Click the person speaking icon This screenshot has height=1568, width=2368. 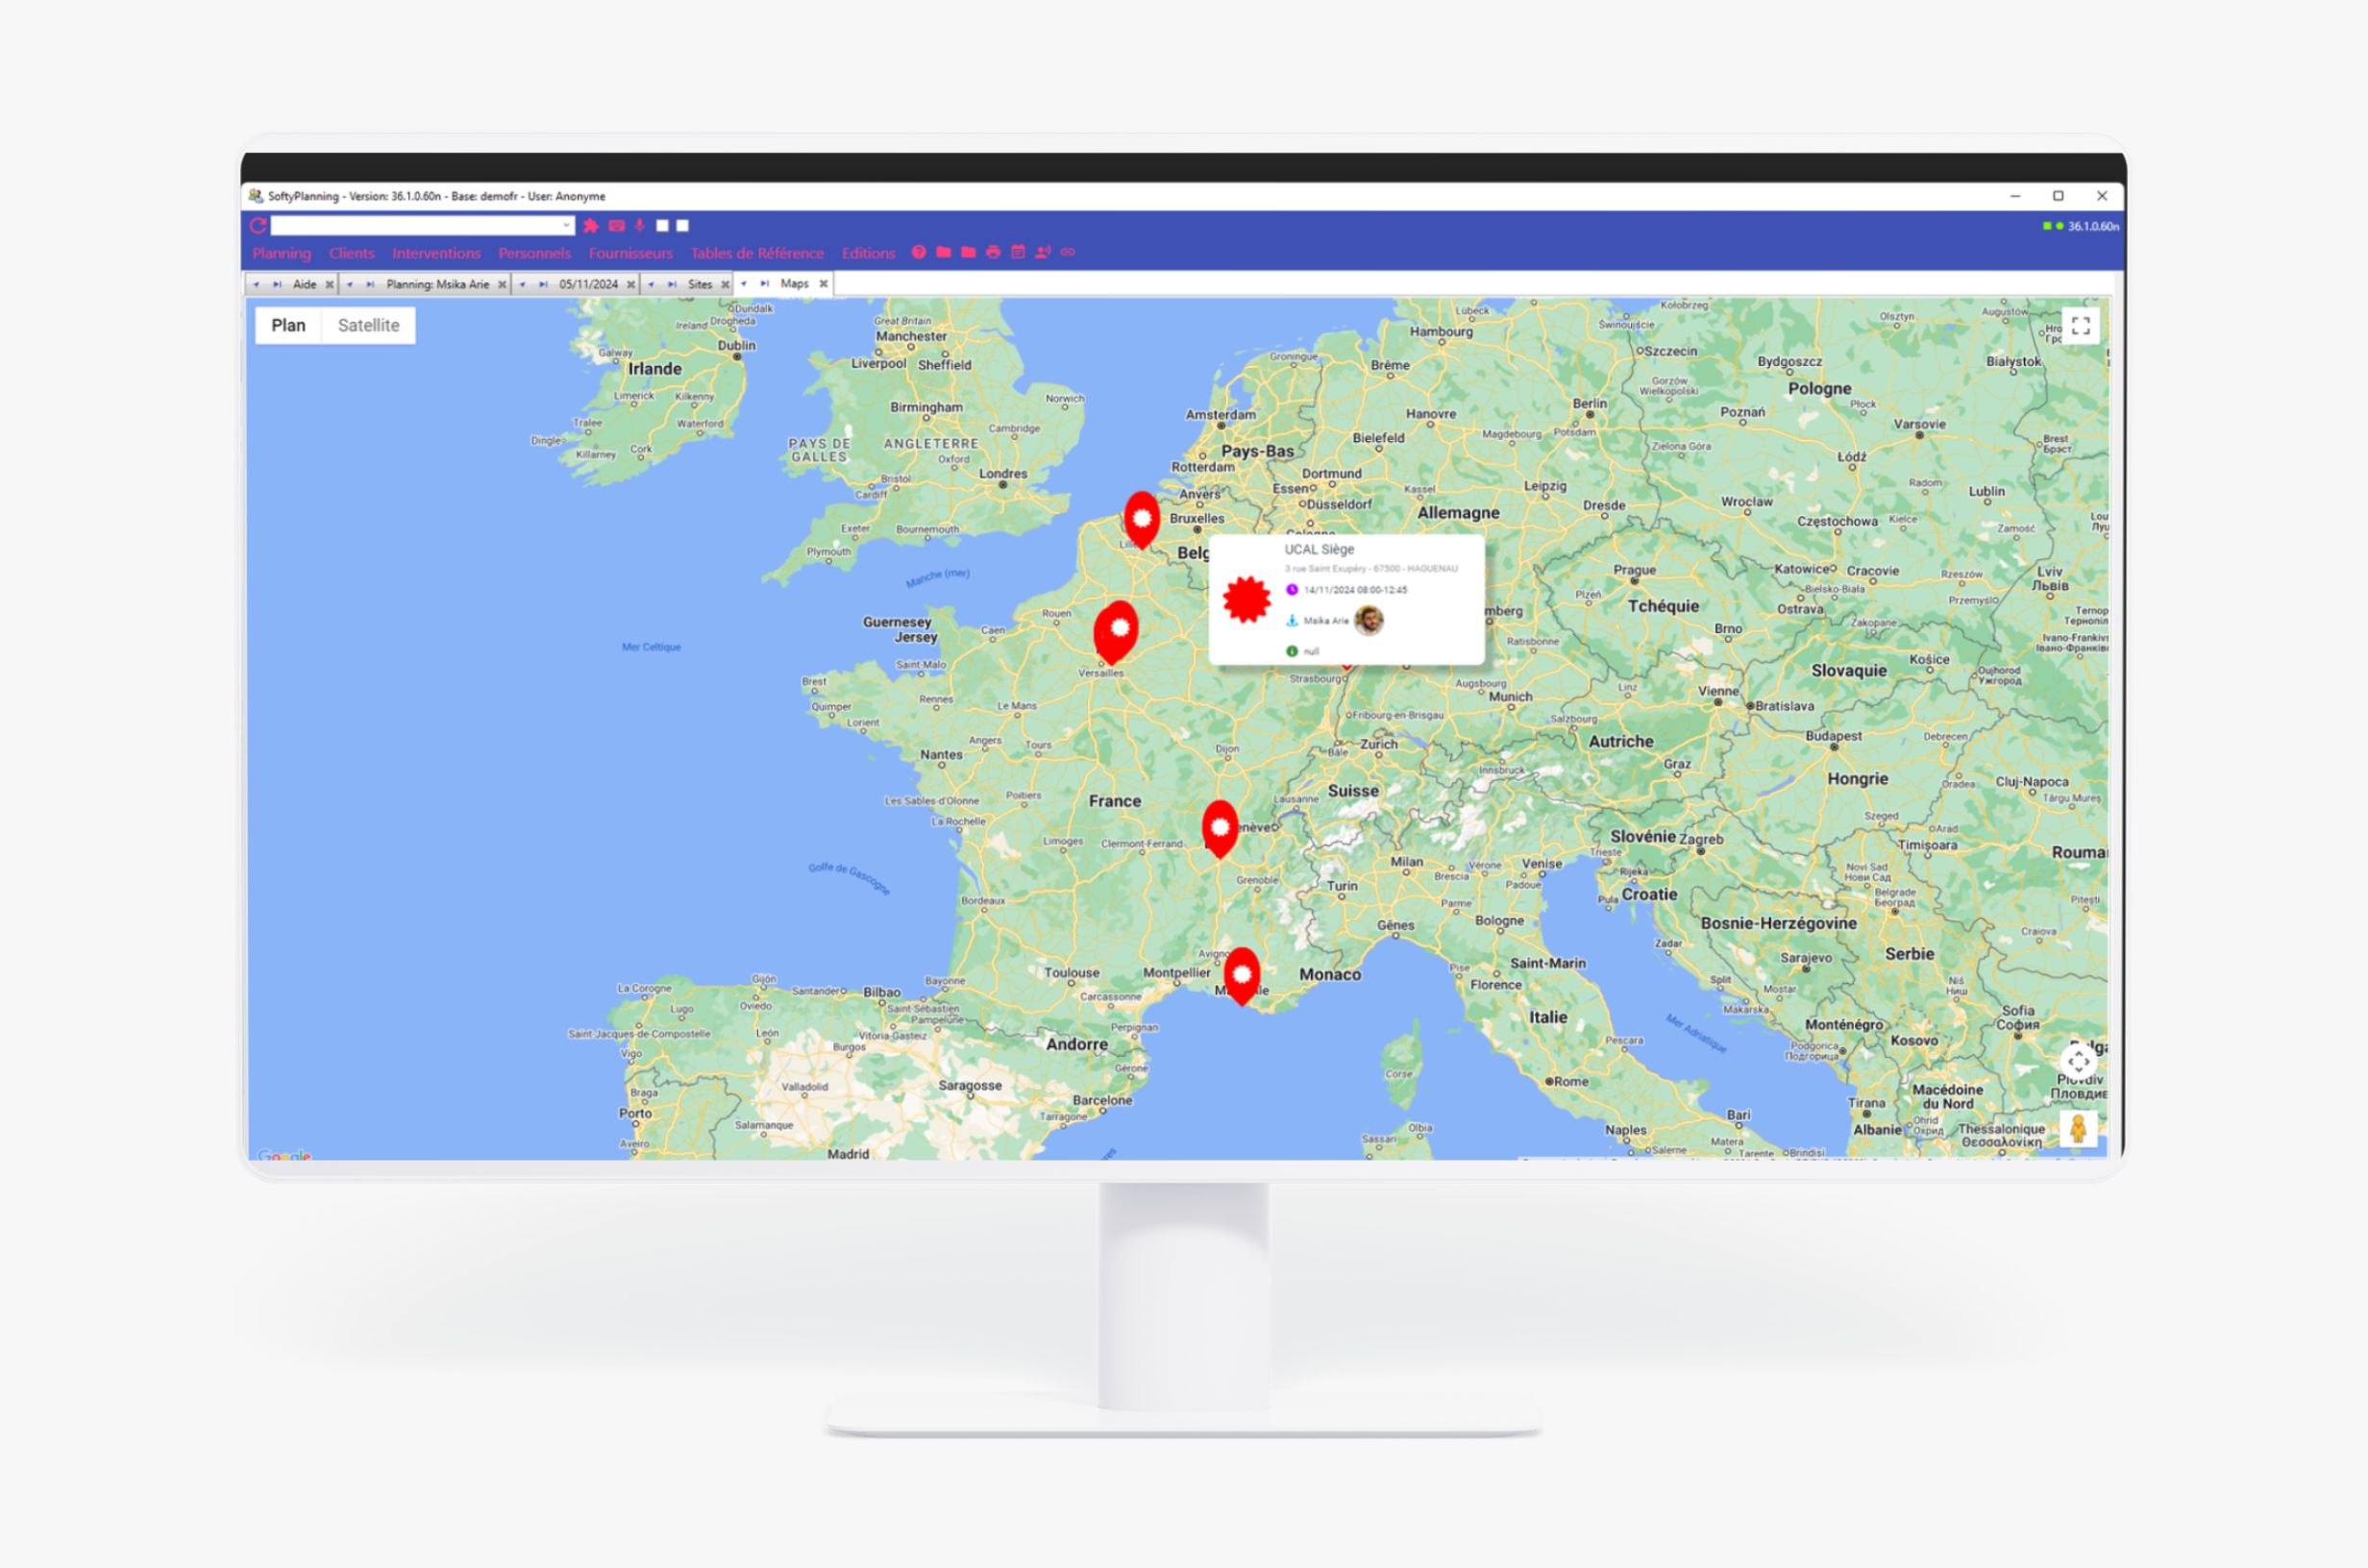1043,253
